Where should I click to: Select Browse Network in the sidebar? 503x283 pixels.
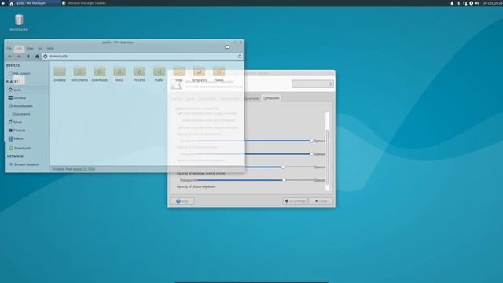24,164
